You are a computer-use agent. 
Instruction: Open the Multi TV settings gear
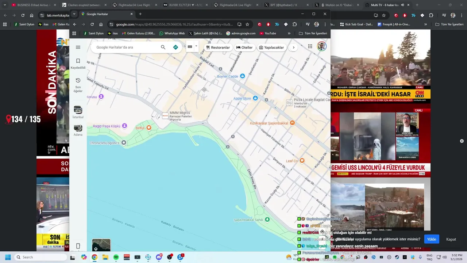[462, 141]
